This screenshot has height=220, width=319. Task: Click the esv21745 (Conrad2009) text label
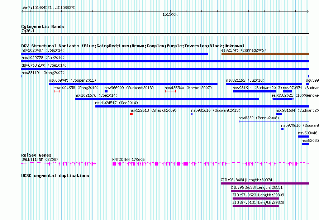(244, 50)
